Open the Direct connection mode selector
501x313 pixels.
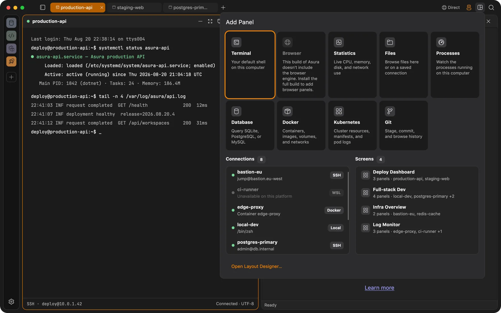[x=451, y=7]
